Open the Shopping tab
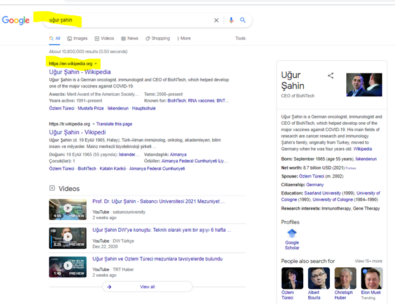 coord(158,38)
